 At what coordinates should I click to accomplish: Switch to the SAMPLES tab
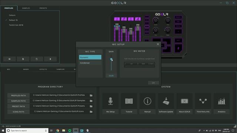click(26, 8)
